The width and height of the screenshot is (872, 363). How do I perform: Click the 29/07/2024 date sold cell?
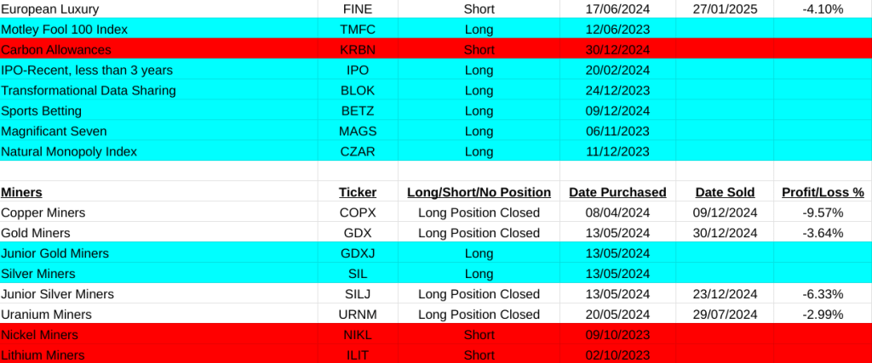pyautogui.click(x=726, y=315)
